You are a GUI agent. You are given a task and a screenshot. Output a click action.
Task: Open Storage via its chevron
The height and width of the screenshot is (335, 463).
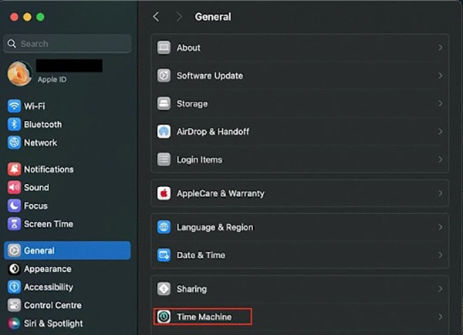click(441, 103)
